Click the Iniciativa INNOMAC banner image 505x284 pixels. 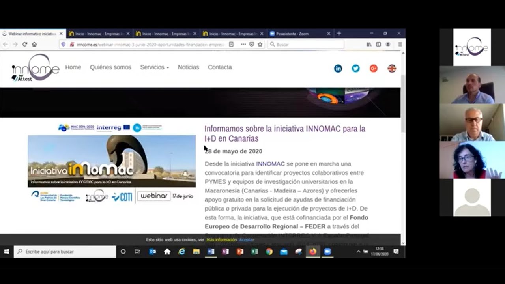click(x=112, y=161)
